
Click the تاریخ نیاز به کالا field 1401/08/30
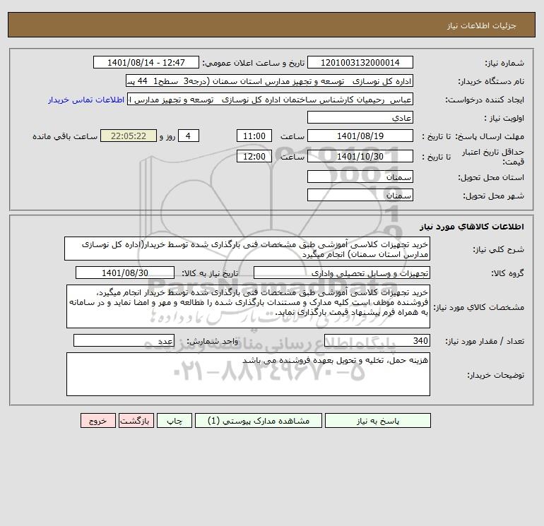point(125,273)
